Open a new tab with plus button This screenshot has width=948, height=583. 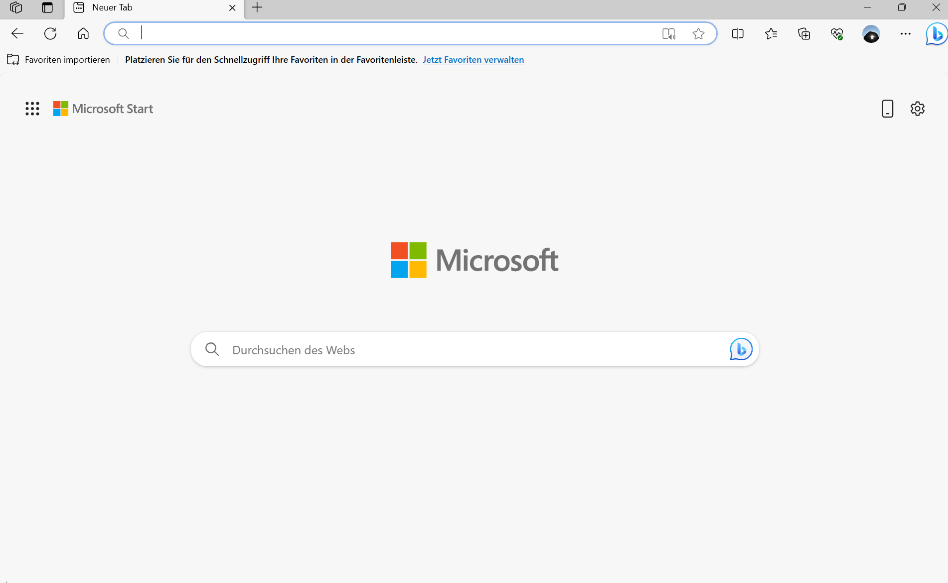click(x=257, y=7)
